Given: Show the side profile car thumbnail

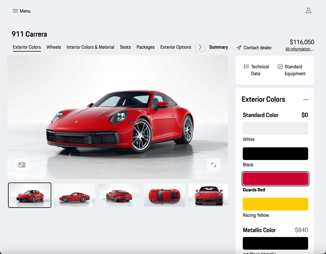Looking at the screenshot, I should coord(74,195).
